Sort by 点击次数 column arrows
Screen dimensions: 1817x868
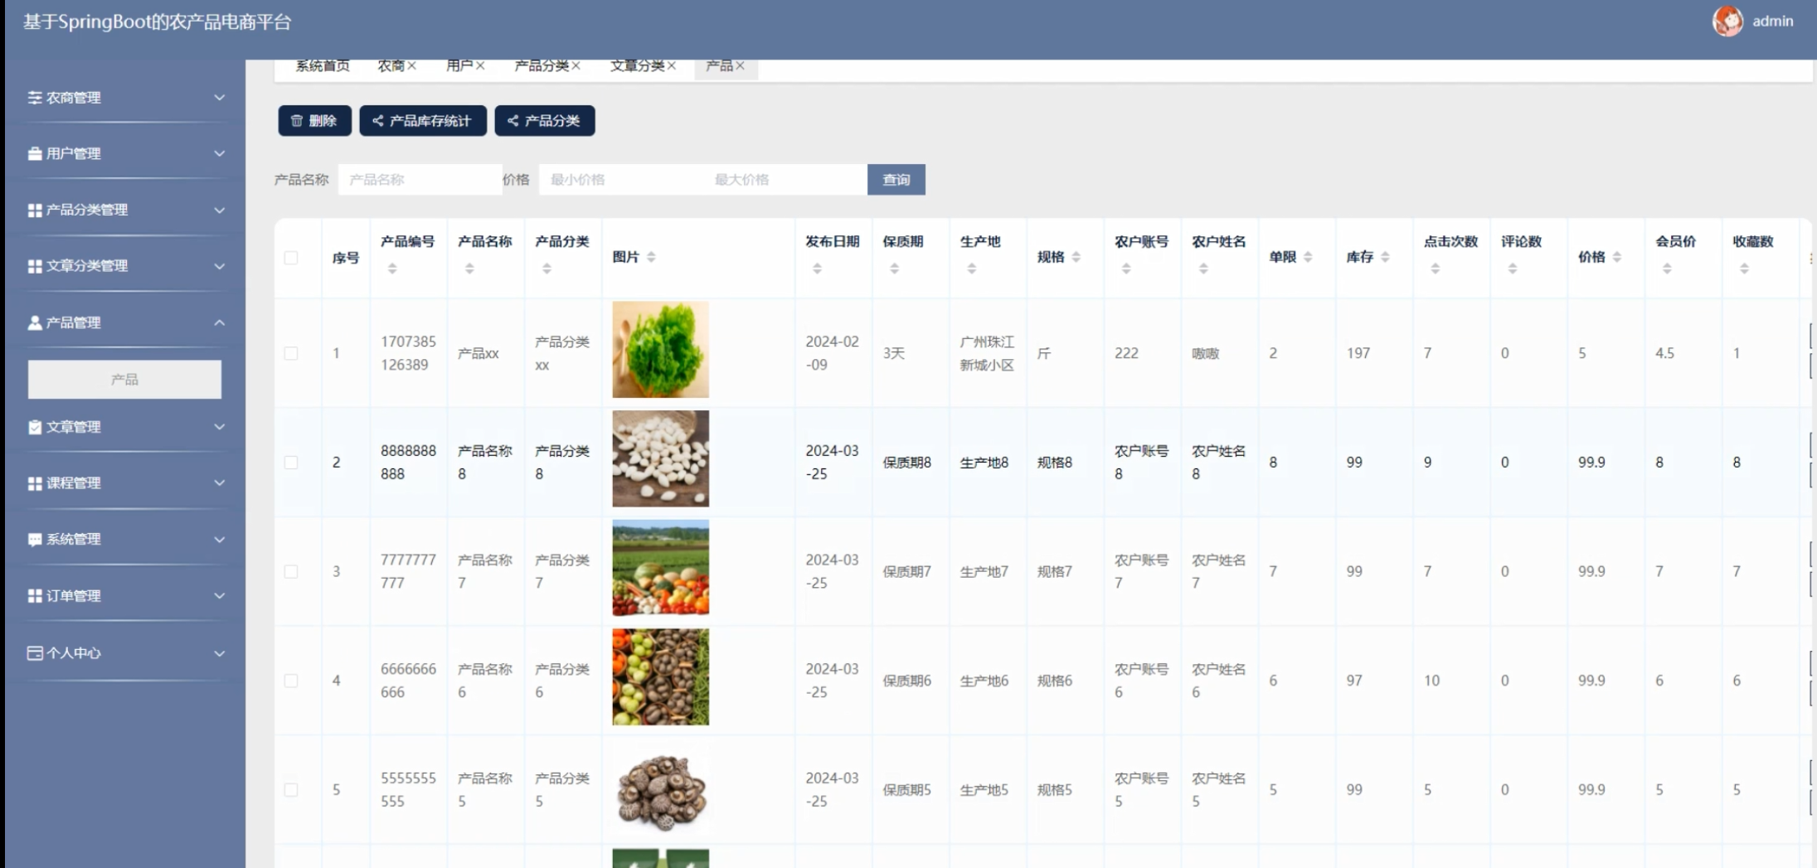click(1436, 269)
